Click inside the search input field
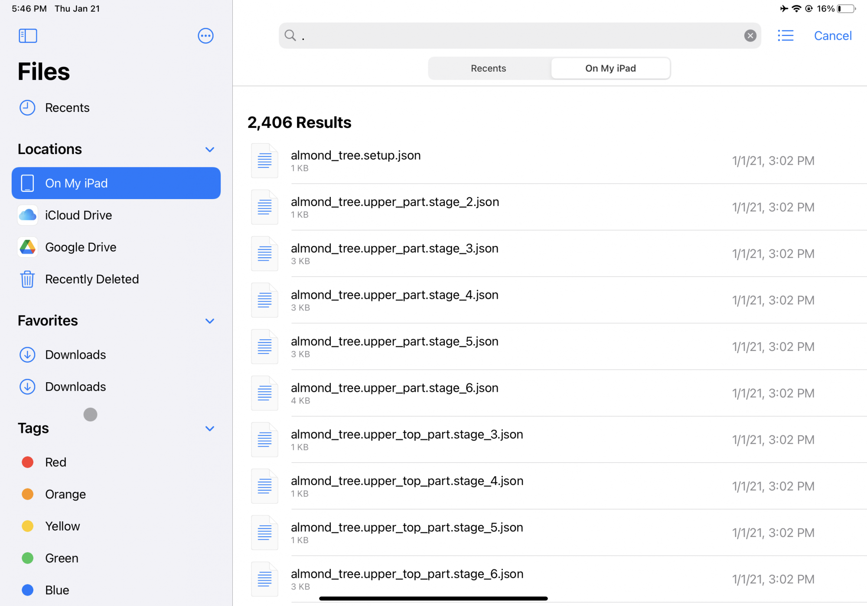Screen dimensions: 867x606 pos(520,36)
